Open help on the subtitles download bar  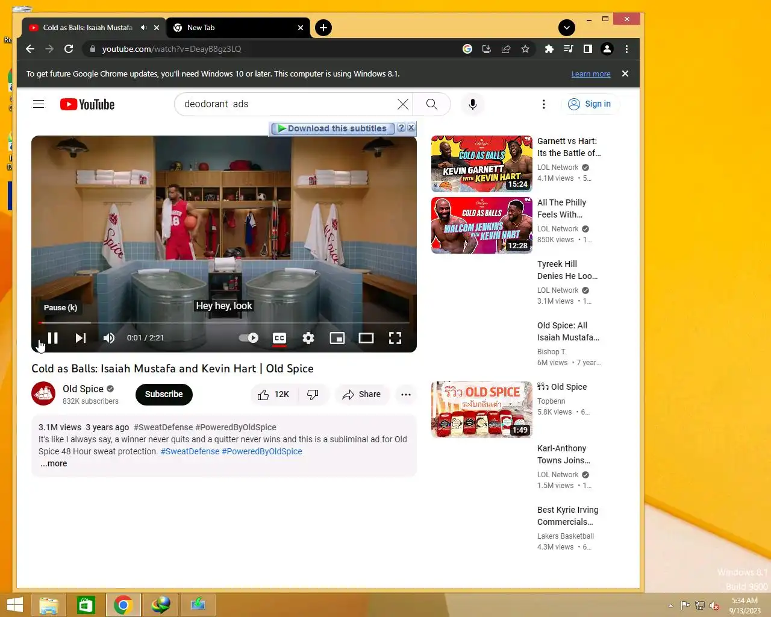(401, 128)
